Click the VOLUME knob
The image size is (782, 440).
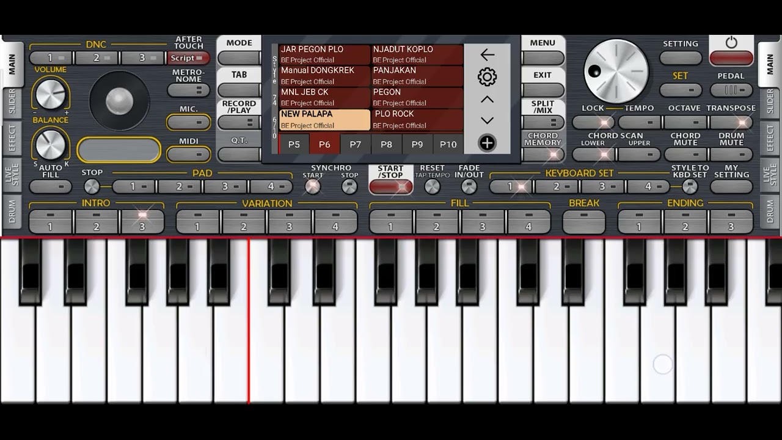(50, 94)
